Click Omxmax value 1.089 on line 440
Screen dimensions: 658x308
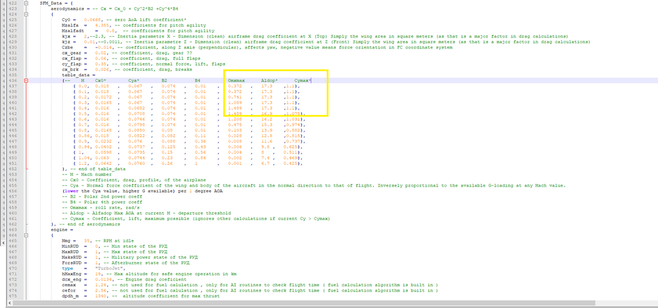pyautogui.click(x=234, y=102)
